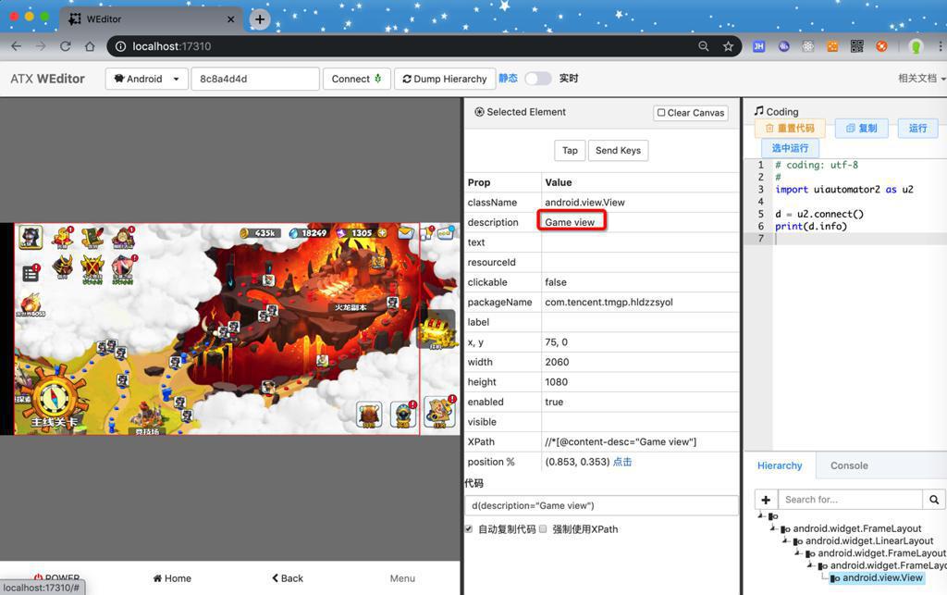Bookmark this page with the star icon

point(729,46)
